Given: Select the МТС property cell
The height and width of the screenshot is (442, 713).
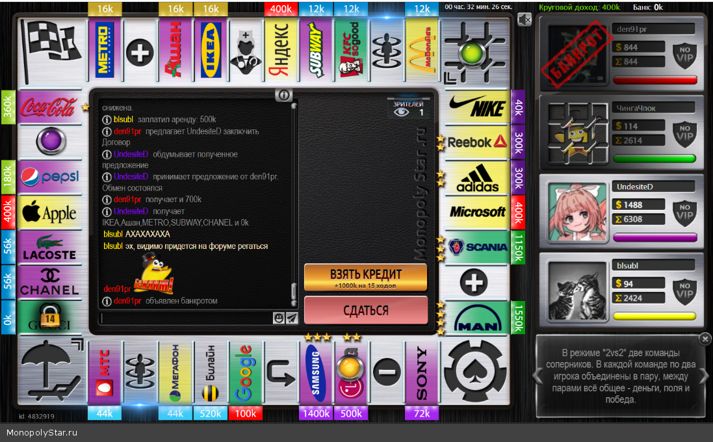Looking at the screenshot, I should coord(105,372).
